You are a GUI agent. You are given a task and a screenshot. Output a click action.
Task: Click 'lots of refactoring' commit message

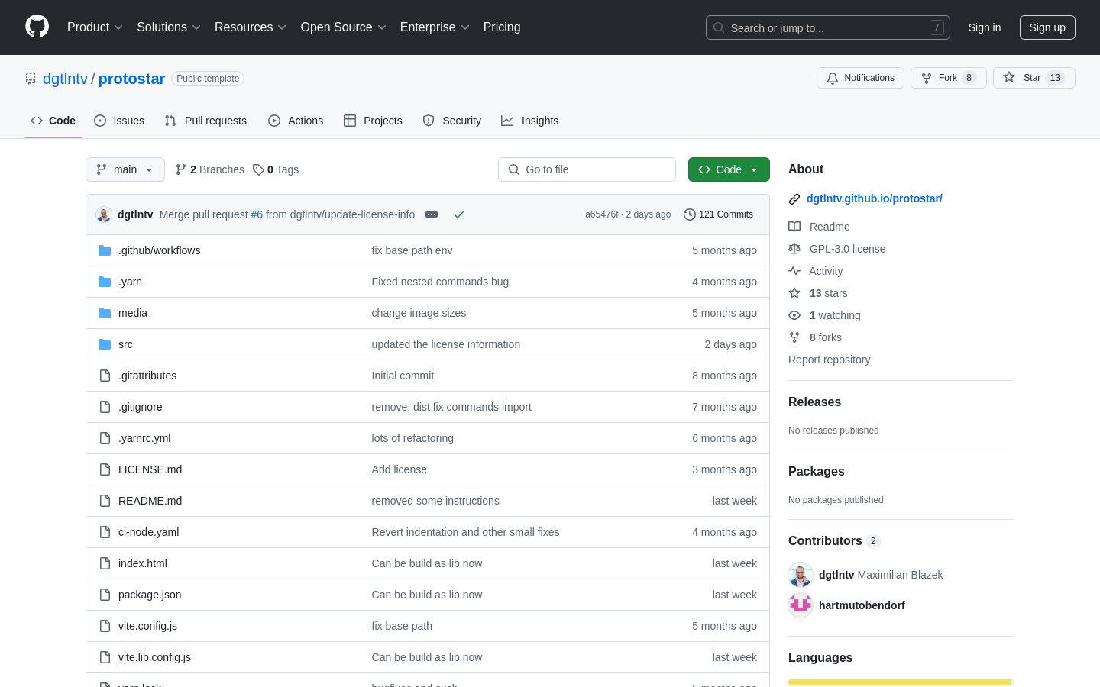point(412,438)
